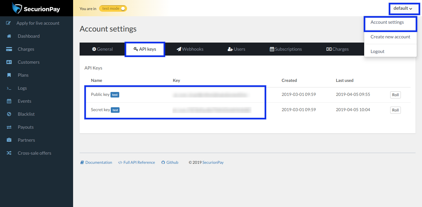Click the money icon on Charges tab
Image resolution: width=422 pixels, height=207 pixels.
(329, 49)
